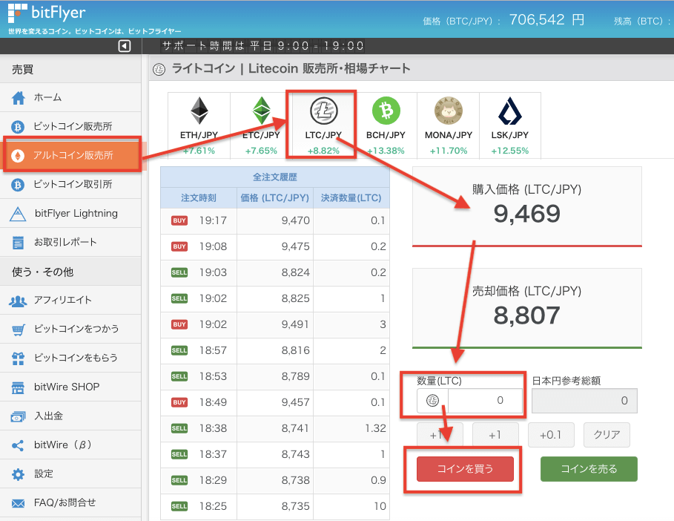674x521 pixels.
Task: Click the 日本円参考総額 total field
Action: pos(584,401)
